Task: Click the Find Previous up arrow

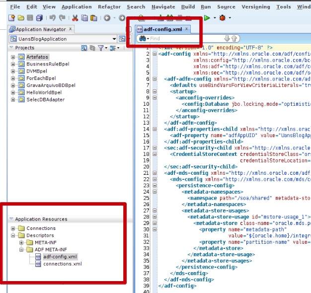Action: [234, 38]
